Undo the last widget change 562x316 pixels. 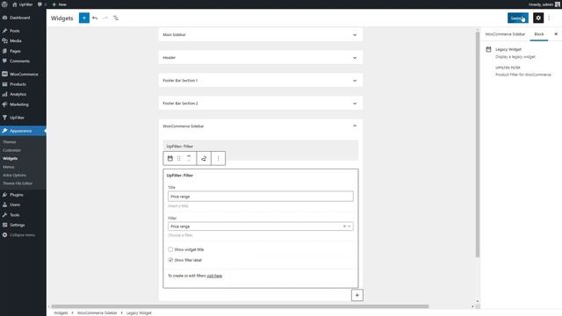95,18
